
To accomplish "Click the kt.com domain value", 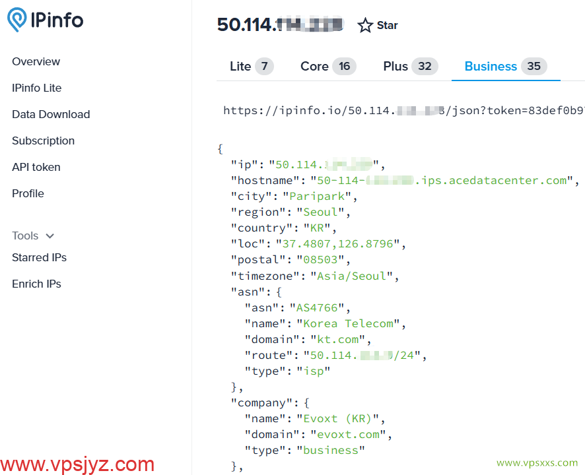I will coord(337,340).
